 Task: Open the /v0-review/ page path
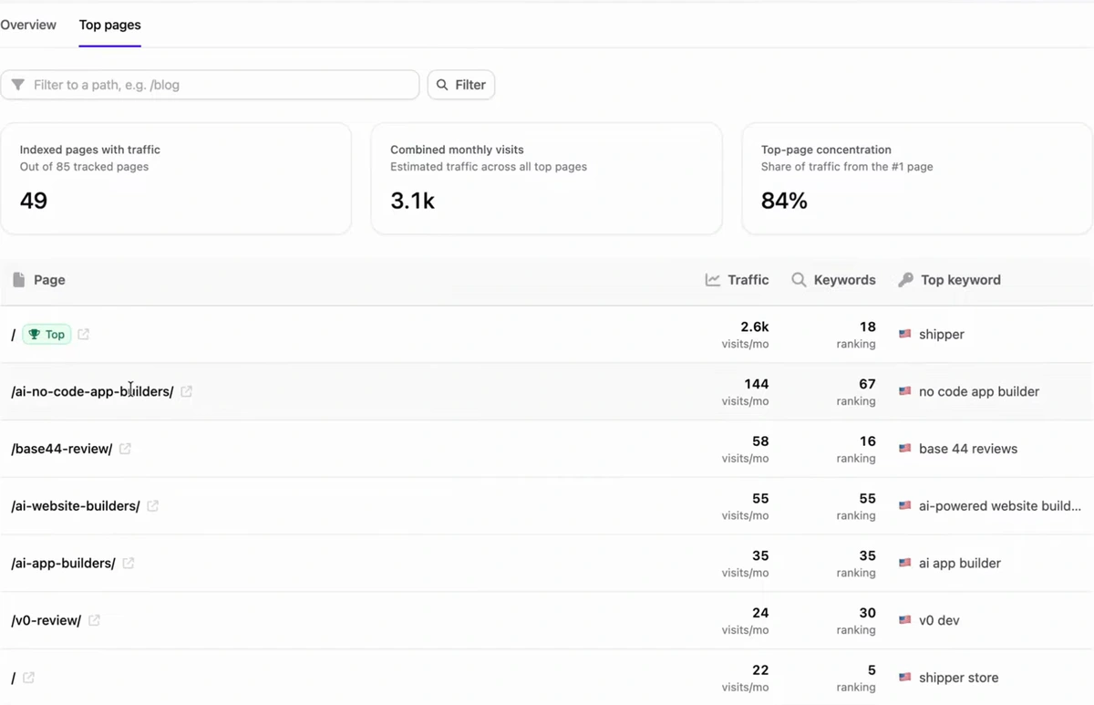46,620
